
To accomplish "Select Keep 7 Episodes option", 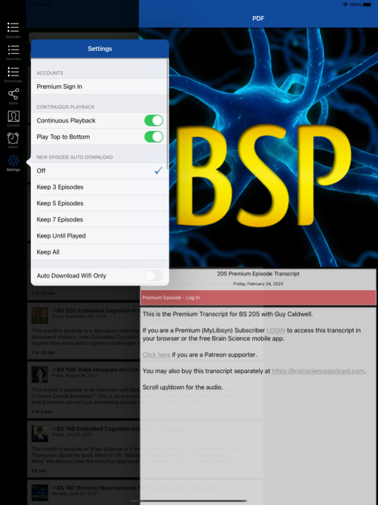I will pyautogui.click(x=100, y=220).
